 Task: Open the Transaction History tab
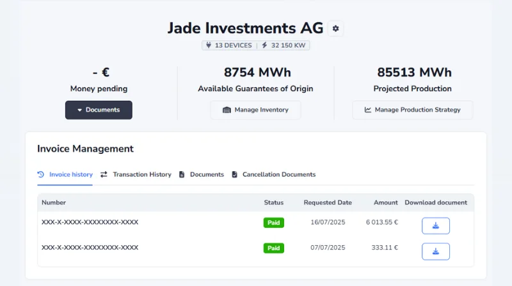click(136, 174)
